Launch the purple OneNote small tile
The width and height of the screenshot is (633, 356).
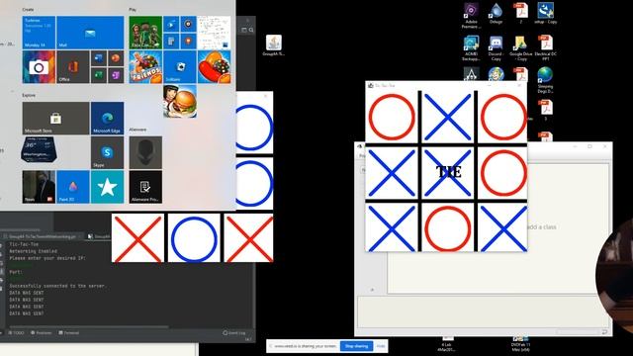pyautogui.click(x=116, y=75)
